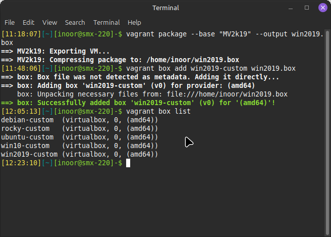
Task: Click the terminal vertical scrollbar
Action: 327,133
